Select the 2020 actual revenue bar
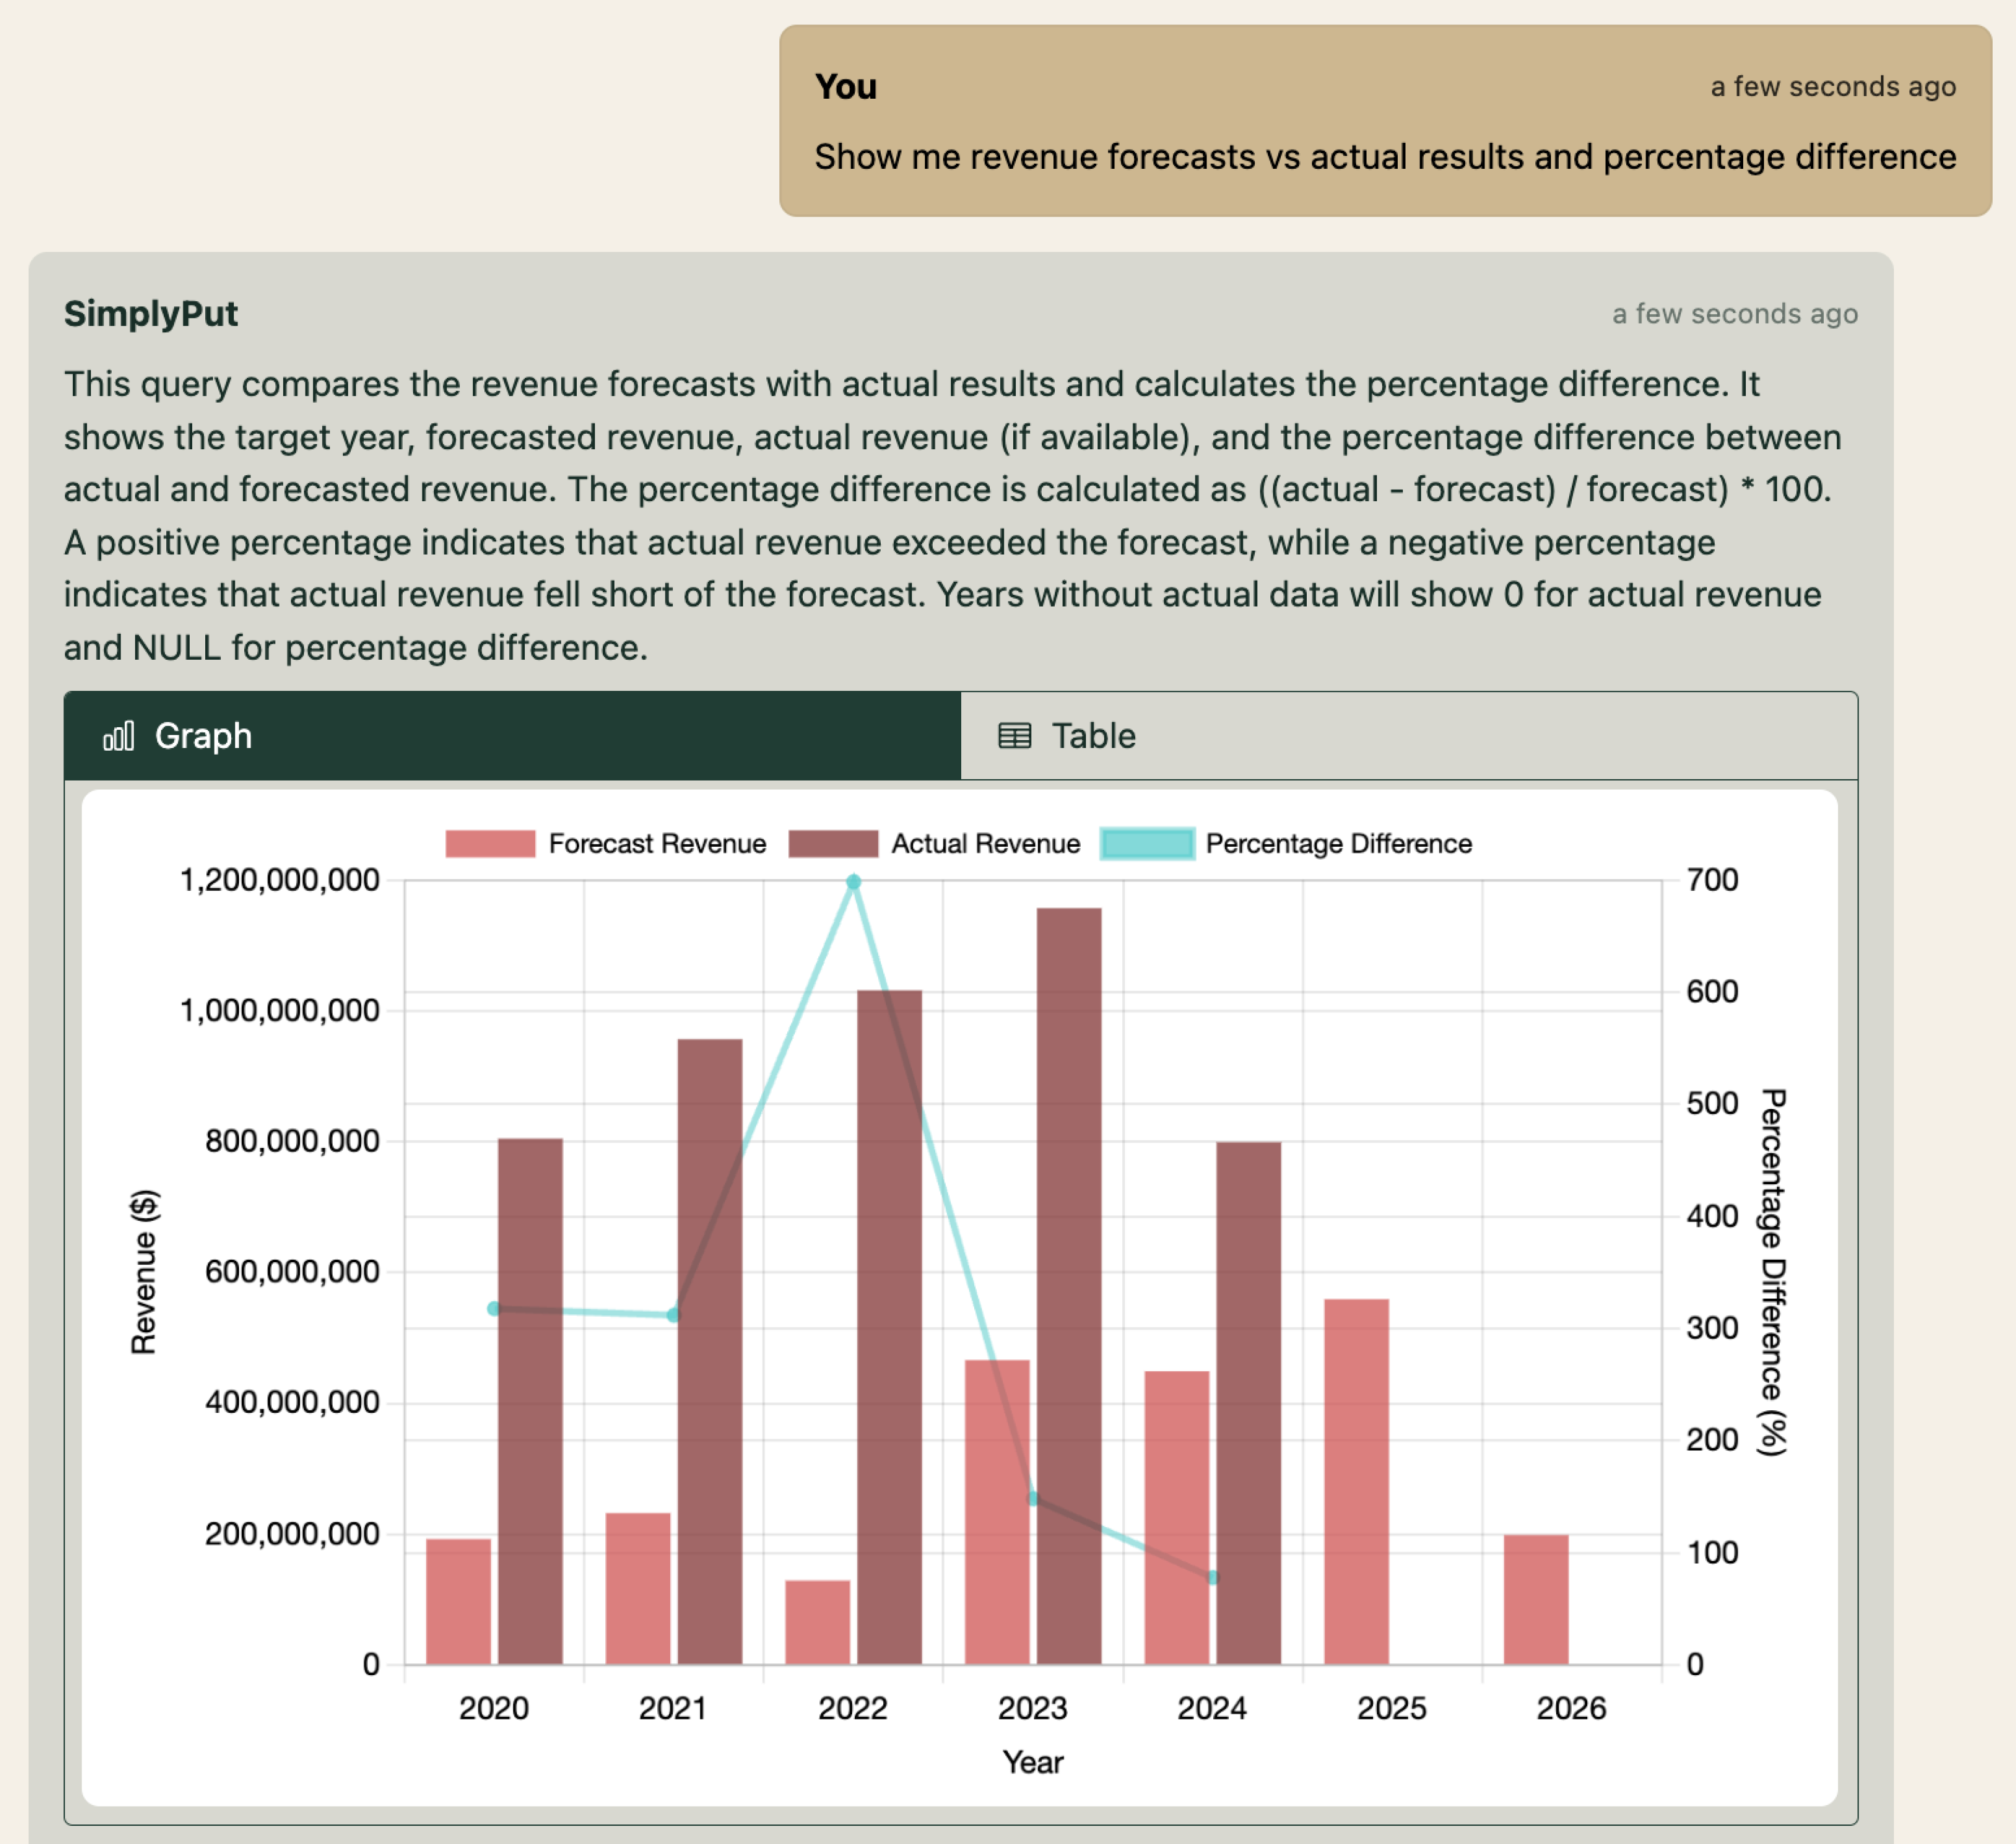The image size is (2016, 1844). [530, 1401]
